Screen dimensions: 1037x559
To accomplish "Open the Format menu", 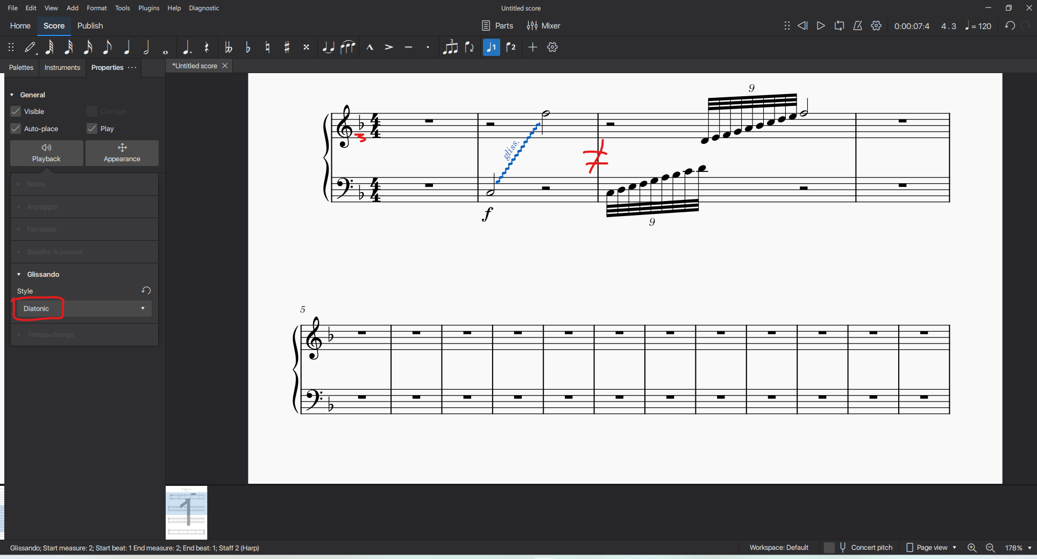I will coord(96,8).
